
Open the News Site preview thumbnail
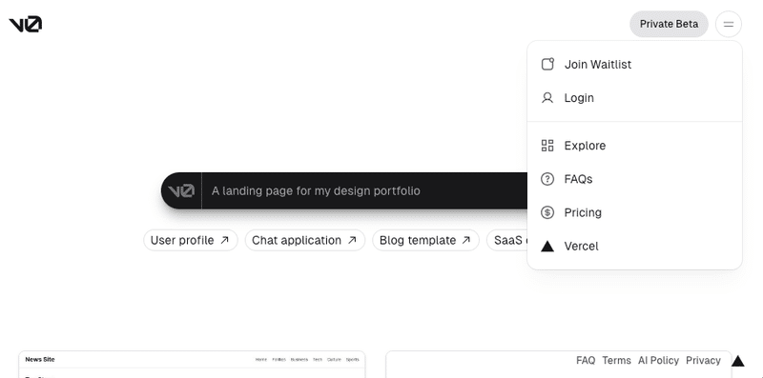tap(192, 365)
